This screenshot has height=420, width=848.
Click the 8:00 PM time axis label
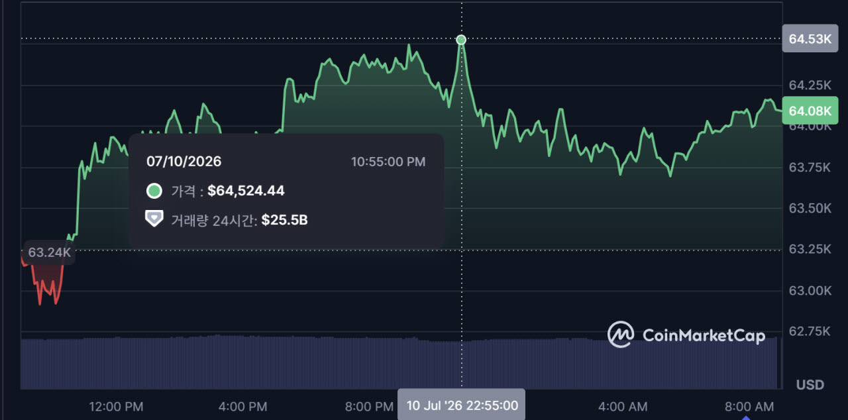click(369, 406)
